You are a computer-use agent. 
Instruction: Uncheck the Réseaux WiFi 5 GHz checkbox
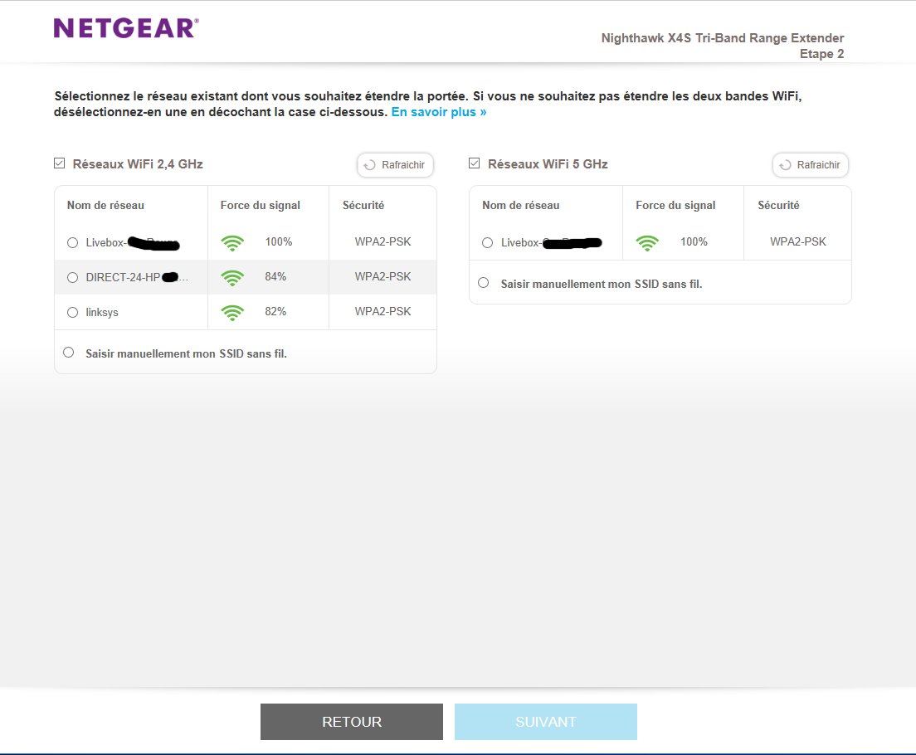pos(475,164)
